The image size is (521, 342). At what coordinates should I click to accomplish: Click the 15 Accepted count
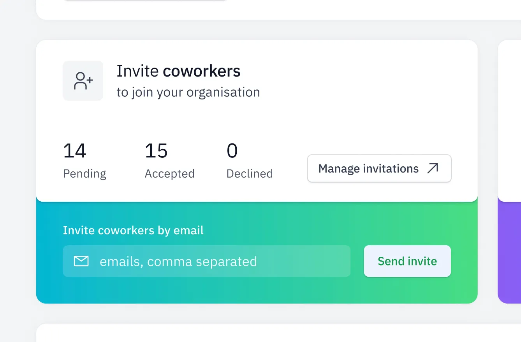click(x=156, y=151)
